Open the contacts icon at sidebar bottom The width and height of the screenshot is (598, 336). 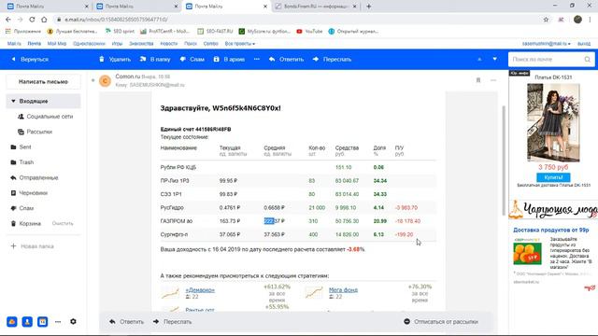27,321
